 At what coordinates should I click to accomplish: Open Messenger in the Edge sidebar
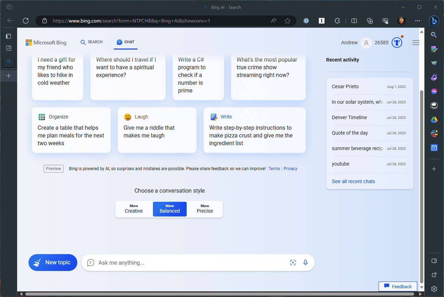tap(434, 91)
